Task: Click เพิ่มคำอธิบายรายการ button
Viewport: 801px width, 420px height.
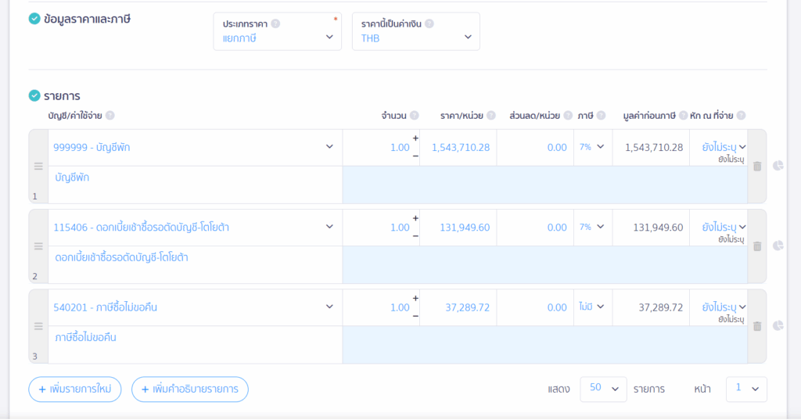Action: [x=190, y=389]
